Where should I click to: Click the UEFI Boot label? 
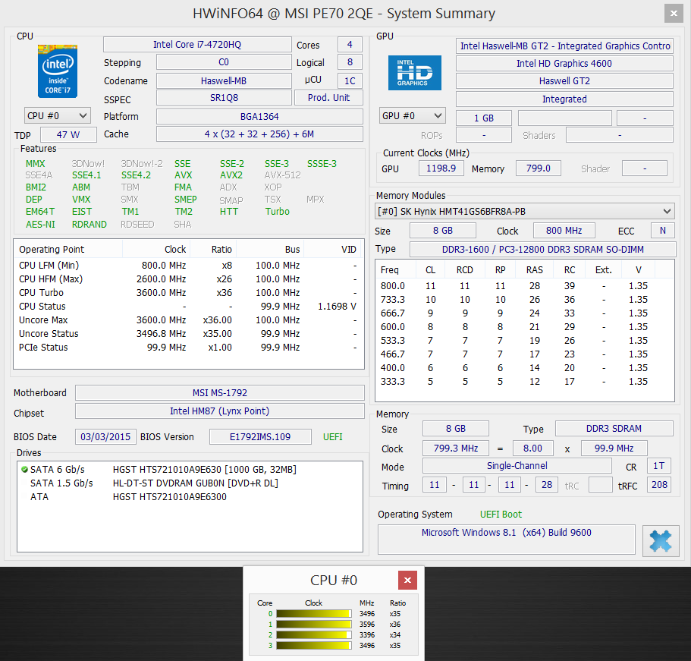pos(501,515)
